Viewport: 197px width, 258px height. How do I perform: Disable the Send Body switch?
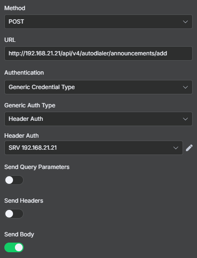click(14, 247)
